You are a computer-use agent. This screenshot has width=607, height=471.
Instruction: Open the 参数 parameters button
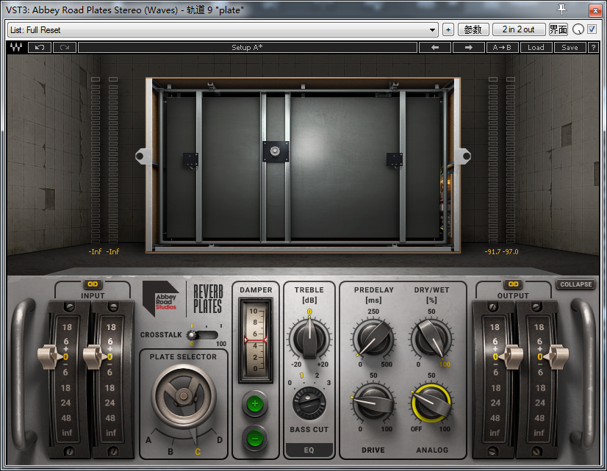[473, 29]
